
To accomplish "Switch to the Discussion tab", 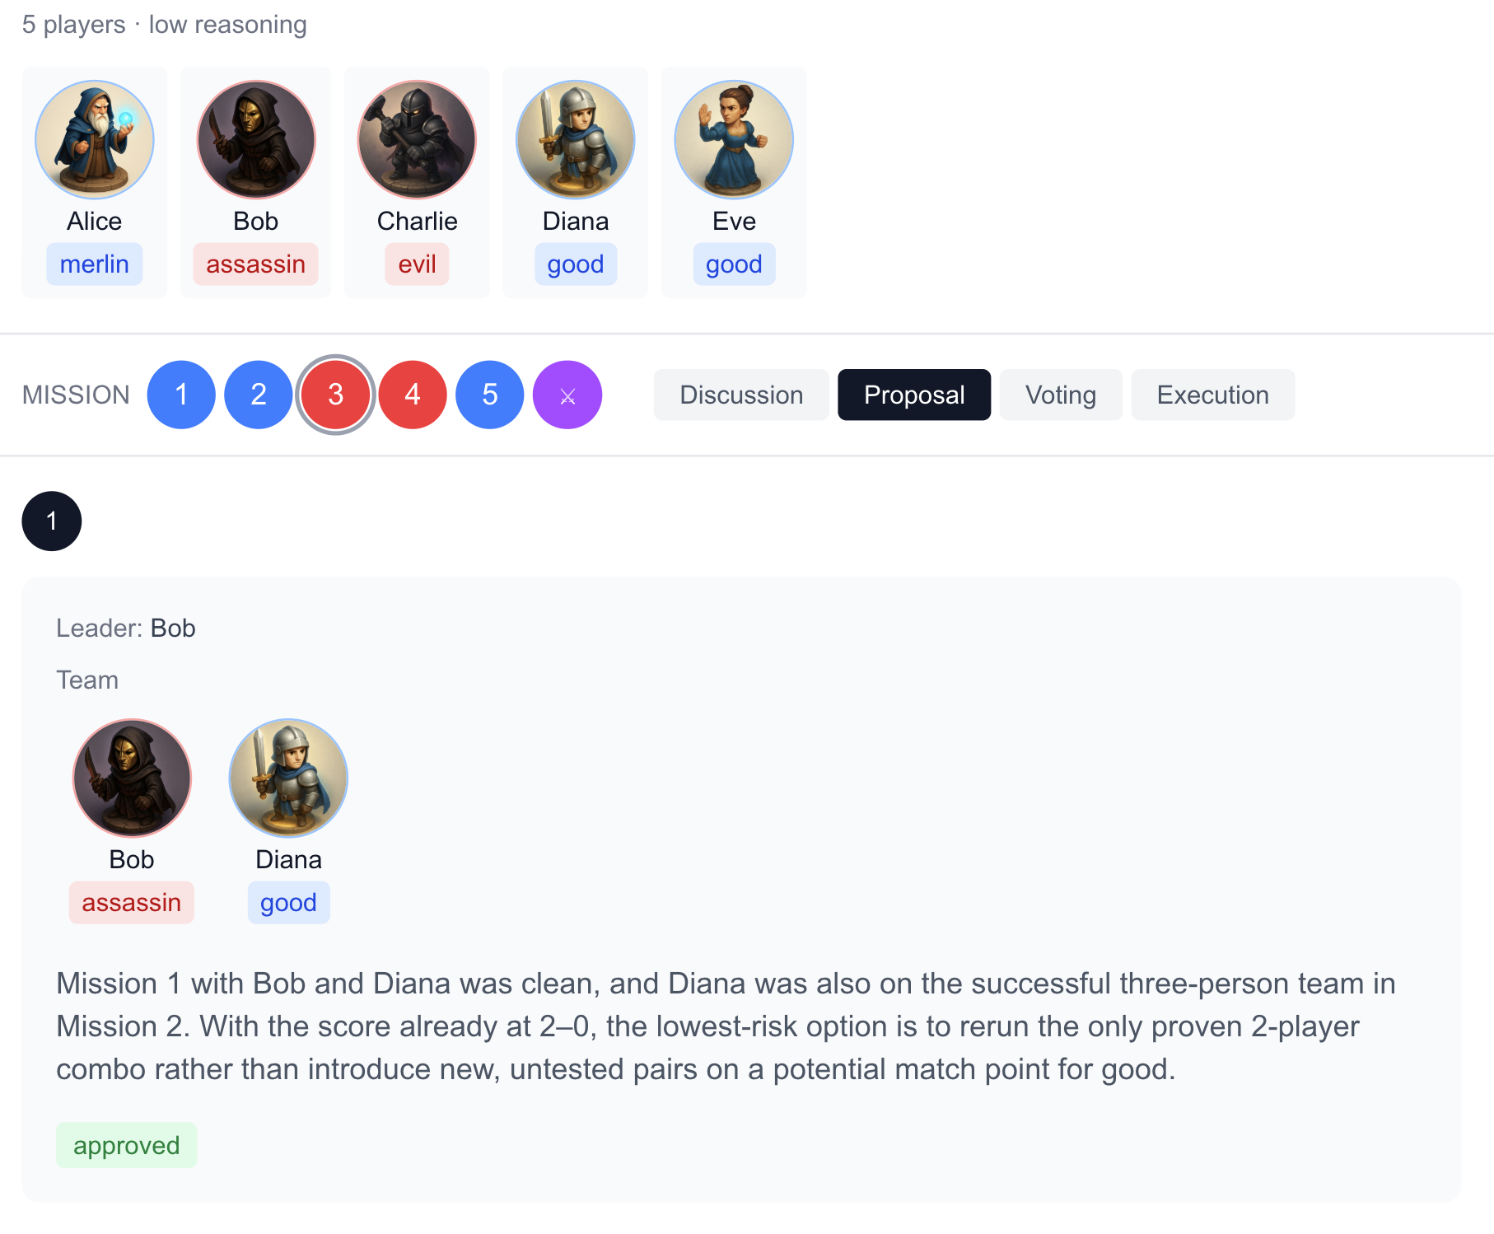I will click(x=741, y=395).
